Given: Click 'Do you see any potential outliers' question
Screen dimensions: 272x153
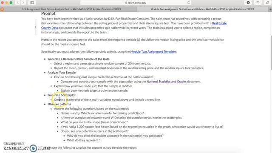Looking at the screenshot, I should [94, 131].
